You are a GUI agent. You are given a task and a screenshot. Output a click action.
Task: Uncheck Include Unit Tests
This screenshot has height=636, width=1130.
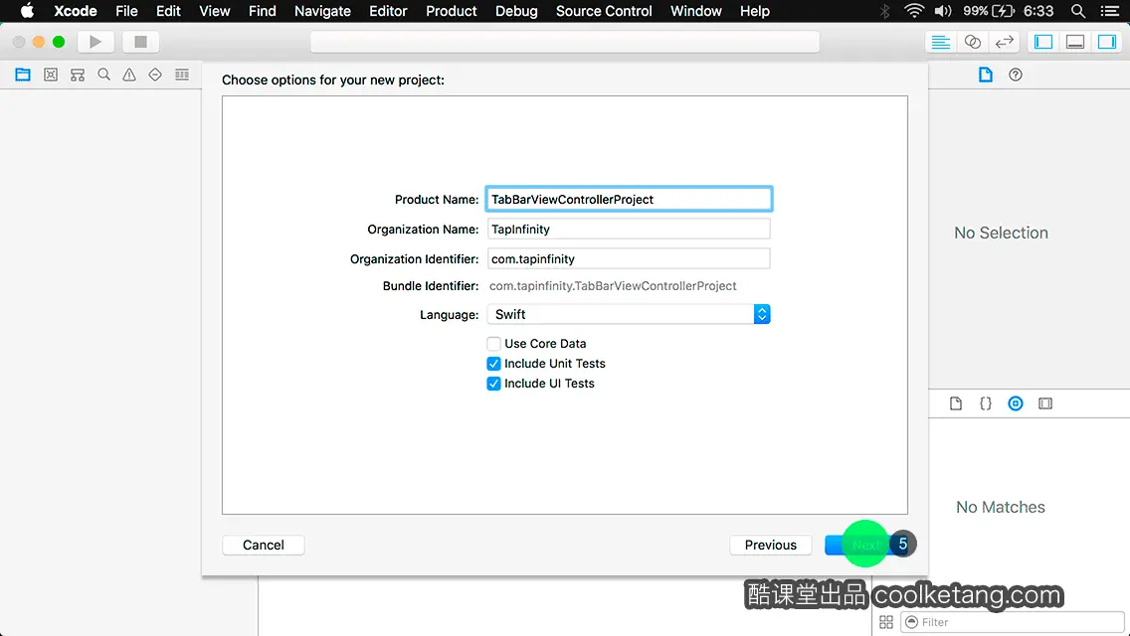(493, 364)
